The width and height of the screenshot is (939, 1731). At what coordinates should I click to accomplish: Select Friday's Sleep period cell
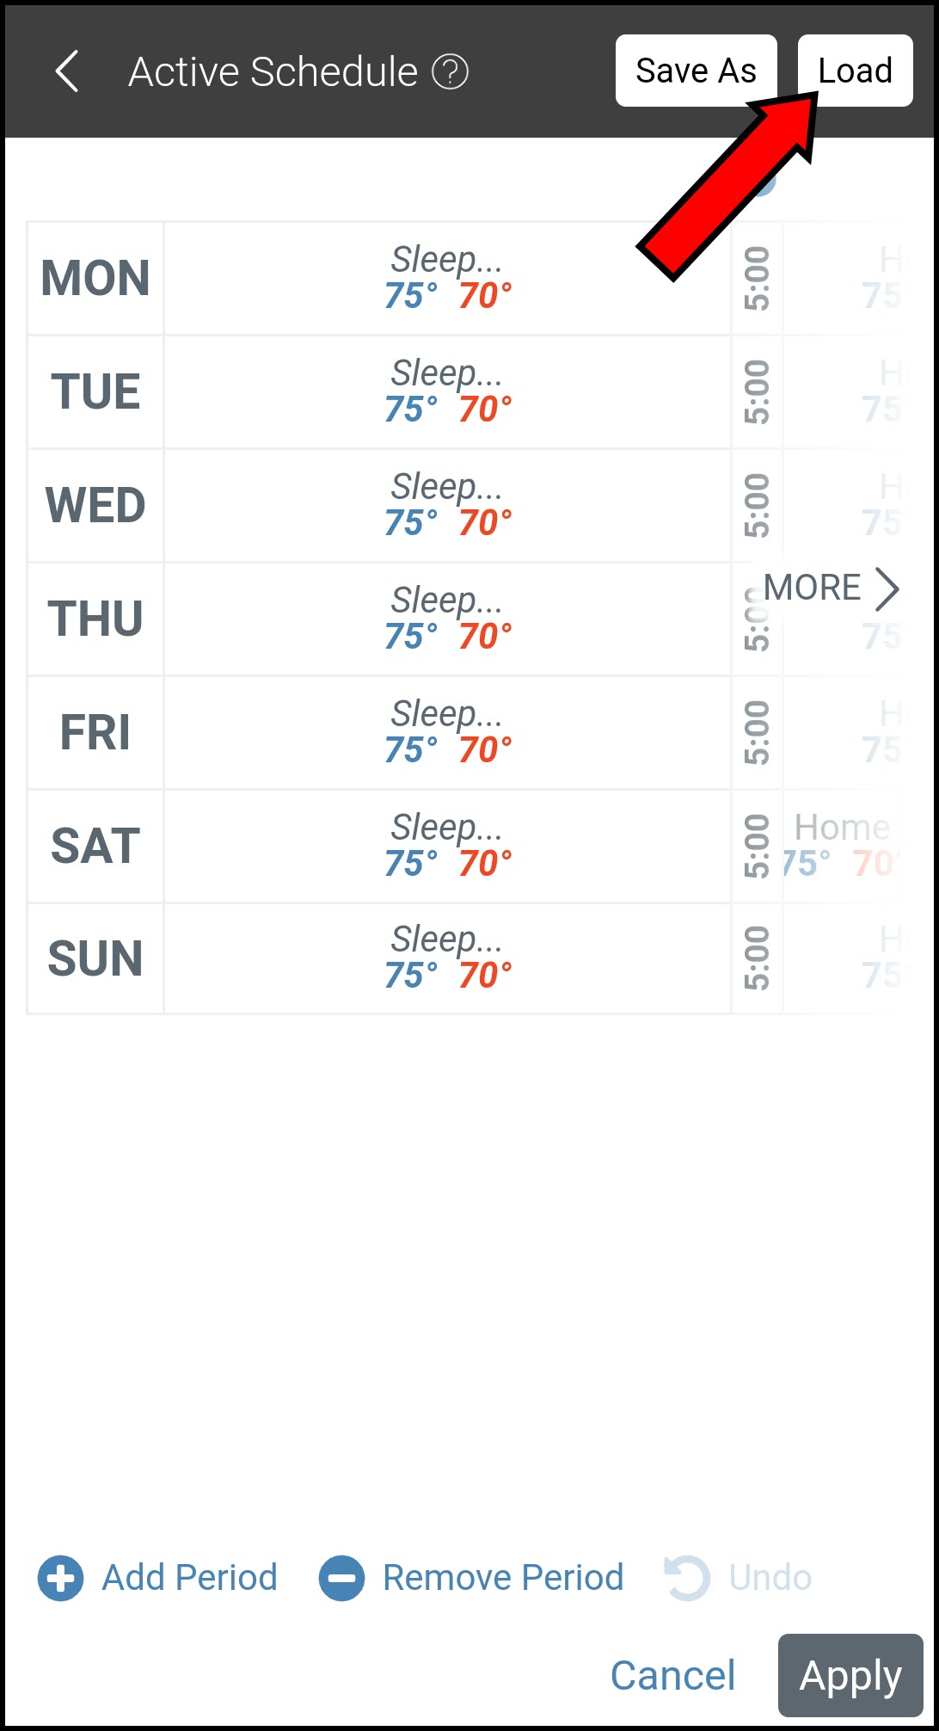pyautogui.click(x=447, y=732)
